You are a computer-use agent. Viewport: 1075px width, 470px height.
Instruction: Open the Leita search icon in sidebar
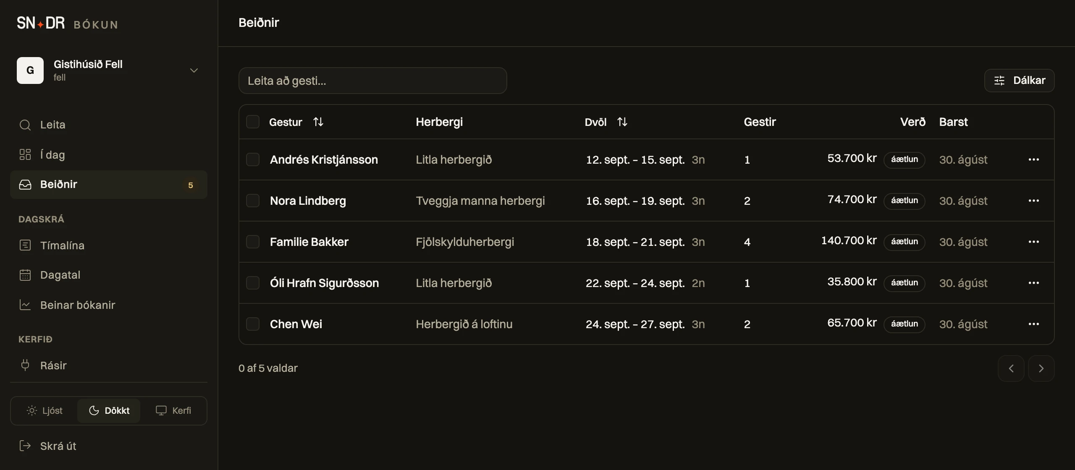tap(25, 125)
